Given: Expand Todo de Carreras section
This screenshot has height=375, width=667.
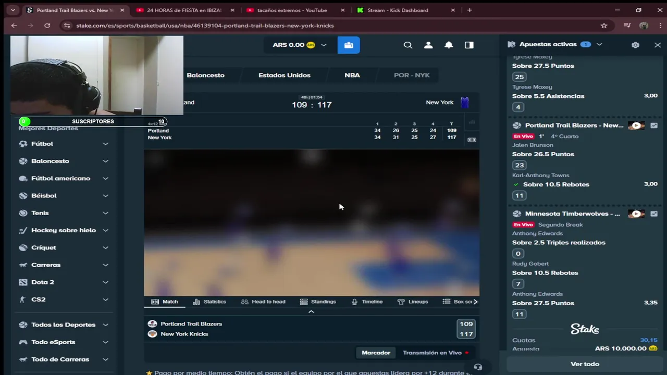Looking at the screenshot, I should [x=105, y=359].
